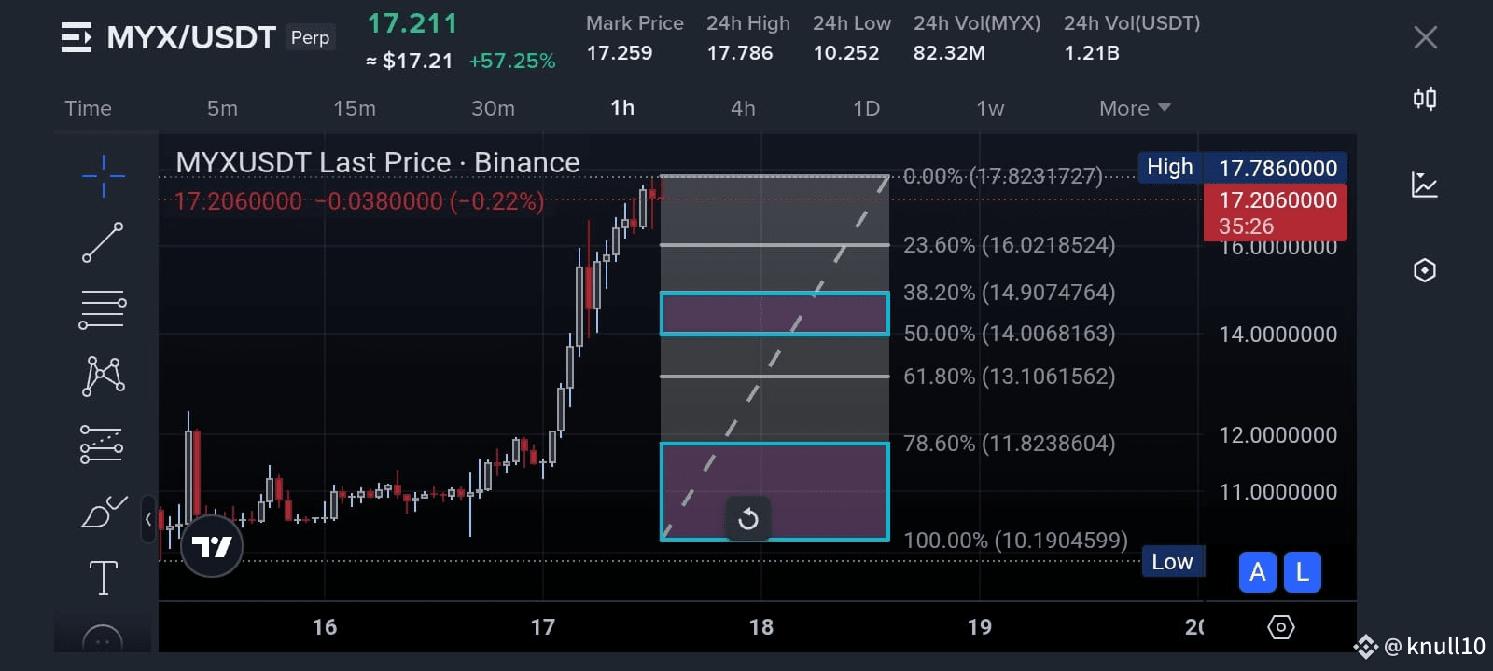Click the MYXUSDT Last Price Binance title

click(x=378, y=162)
